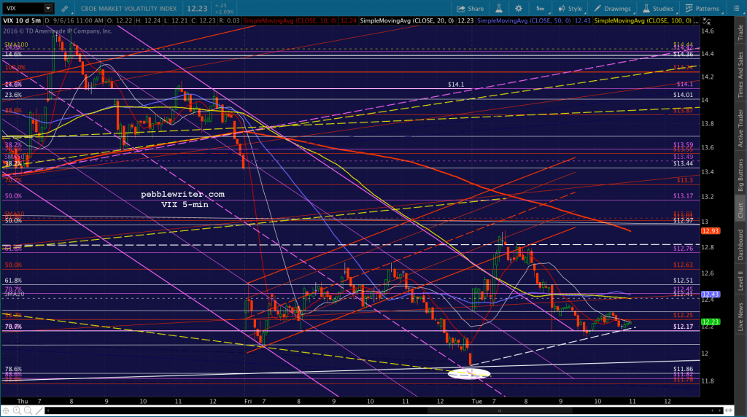Image resolution: width=747 pixels, height=417 pixels.
Task: Click the crosshair pan icon bottom left
Action: [6, 410]
